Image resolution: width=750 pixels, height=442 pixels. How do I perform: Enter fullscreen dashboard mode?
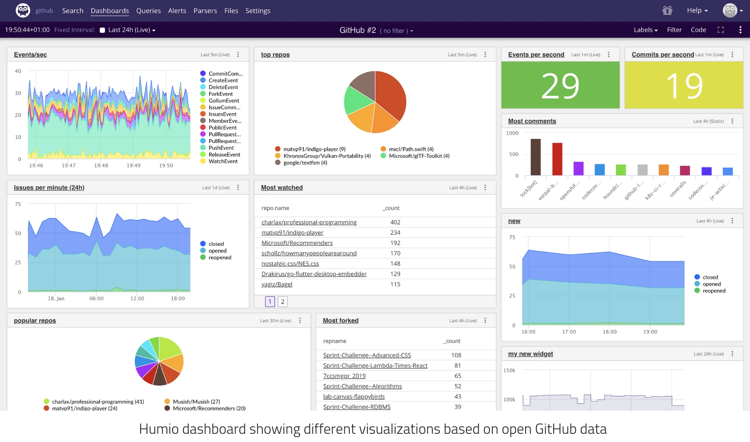pyautogui.click(x=720, y=30)
